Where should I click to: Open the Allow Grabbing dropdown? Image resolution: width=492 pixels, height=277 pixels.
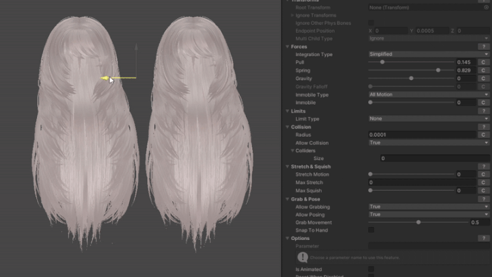click(428, 207)
